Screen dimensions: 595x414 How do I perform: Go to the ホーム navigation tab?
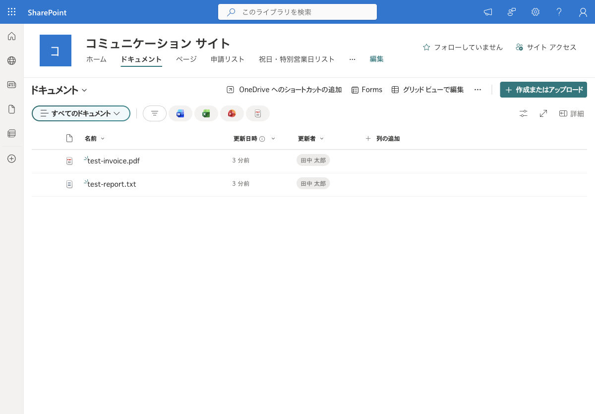point(96,59)
